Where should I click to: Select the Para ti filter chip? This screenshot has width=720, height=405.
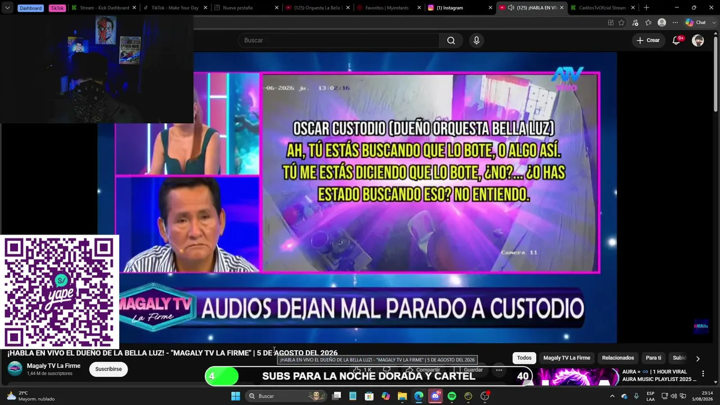pos(653,358)
